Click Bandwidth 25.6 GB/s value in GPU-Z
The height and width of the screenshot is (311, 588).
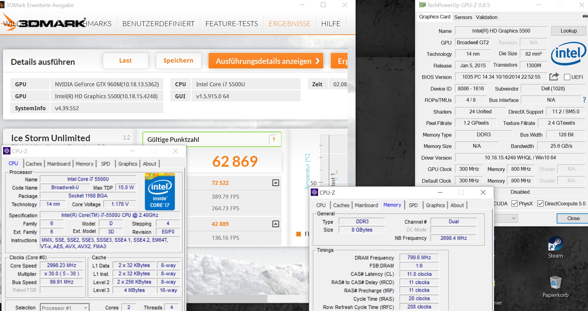tap(561, 146)
